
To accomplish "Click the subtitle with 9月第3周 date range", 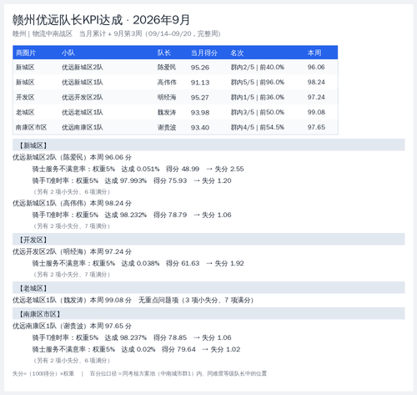I will (x=117, y=33).
